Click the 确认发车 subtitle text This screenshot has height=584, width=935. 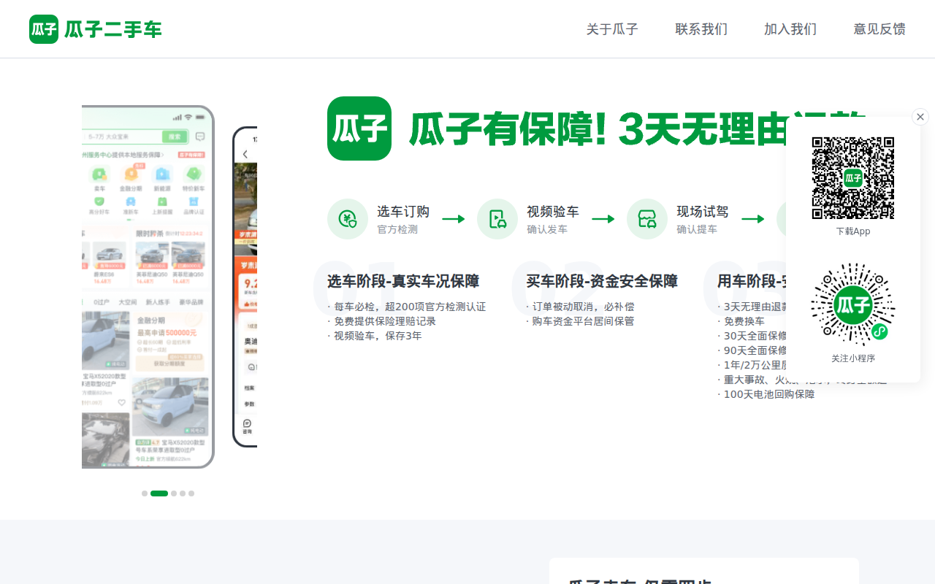click(547, 229)
